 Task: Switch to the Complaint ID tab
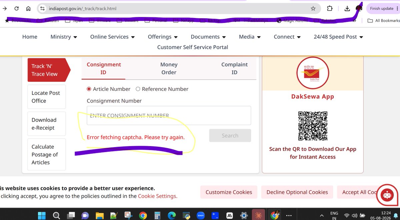coord(234,68)
